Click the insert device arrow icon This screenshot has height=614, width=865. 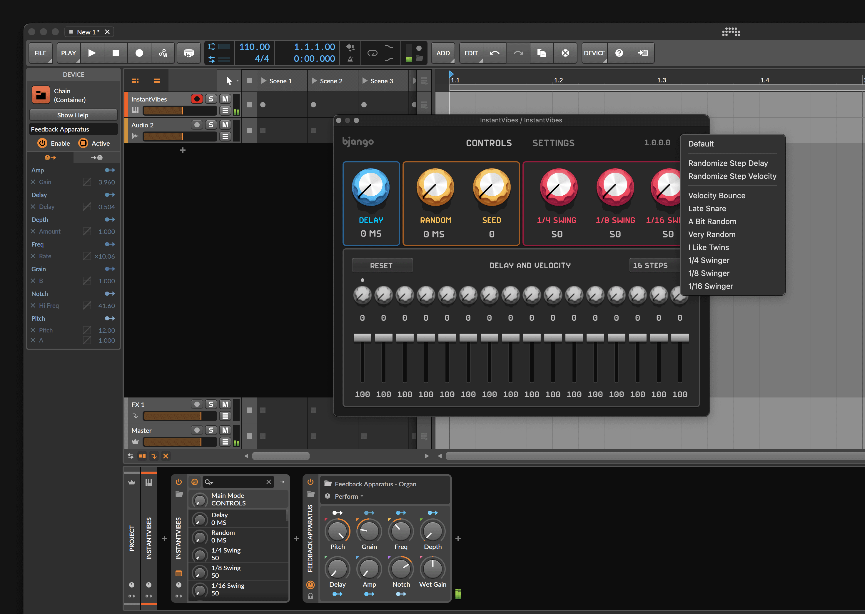click(x=642, y=53)
